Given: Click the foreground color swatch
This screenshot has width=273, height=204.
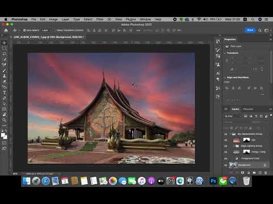Looking at the screenshot, I should coord(3,135).
